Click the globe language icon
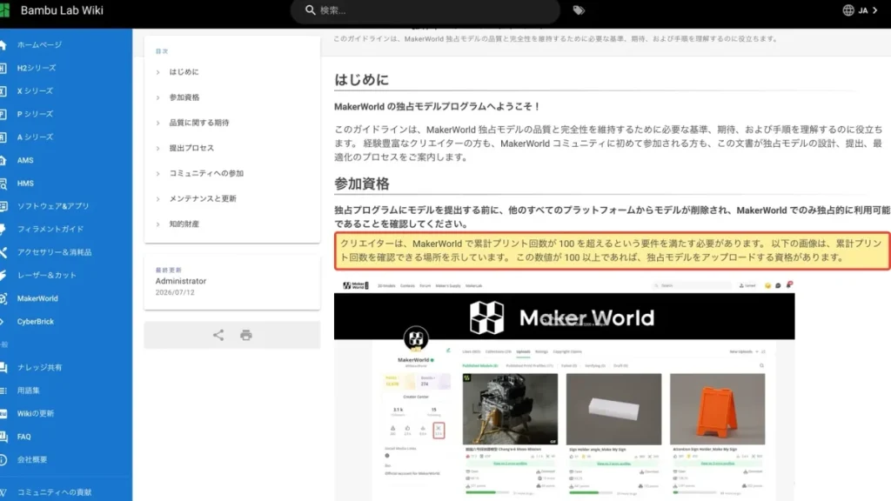 point(847,10)
